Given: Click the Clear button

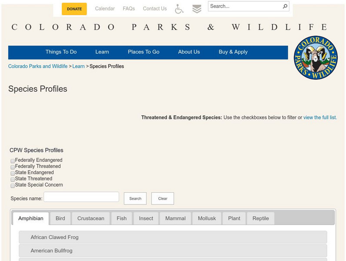Looking at the screenshot, I should click(163, 198).
